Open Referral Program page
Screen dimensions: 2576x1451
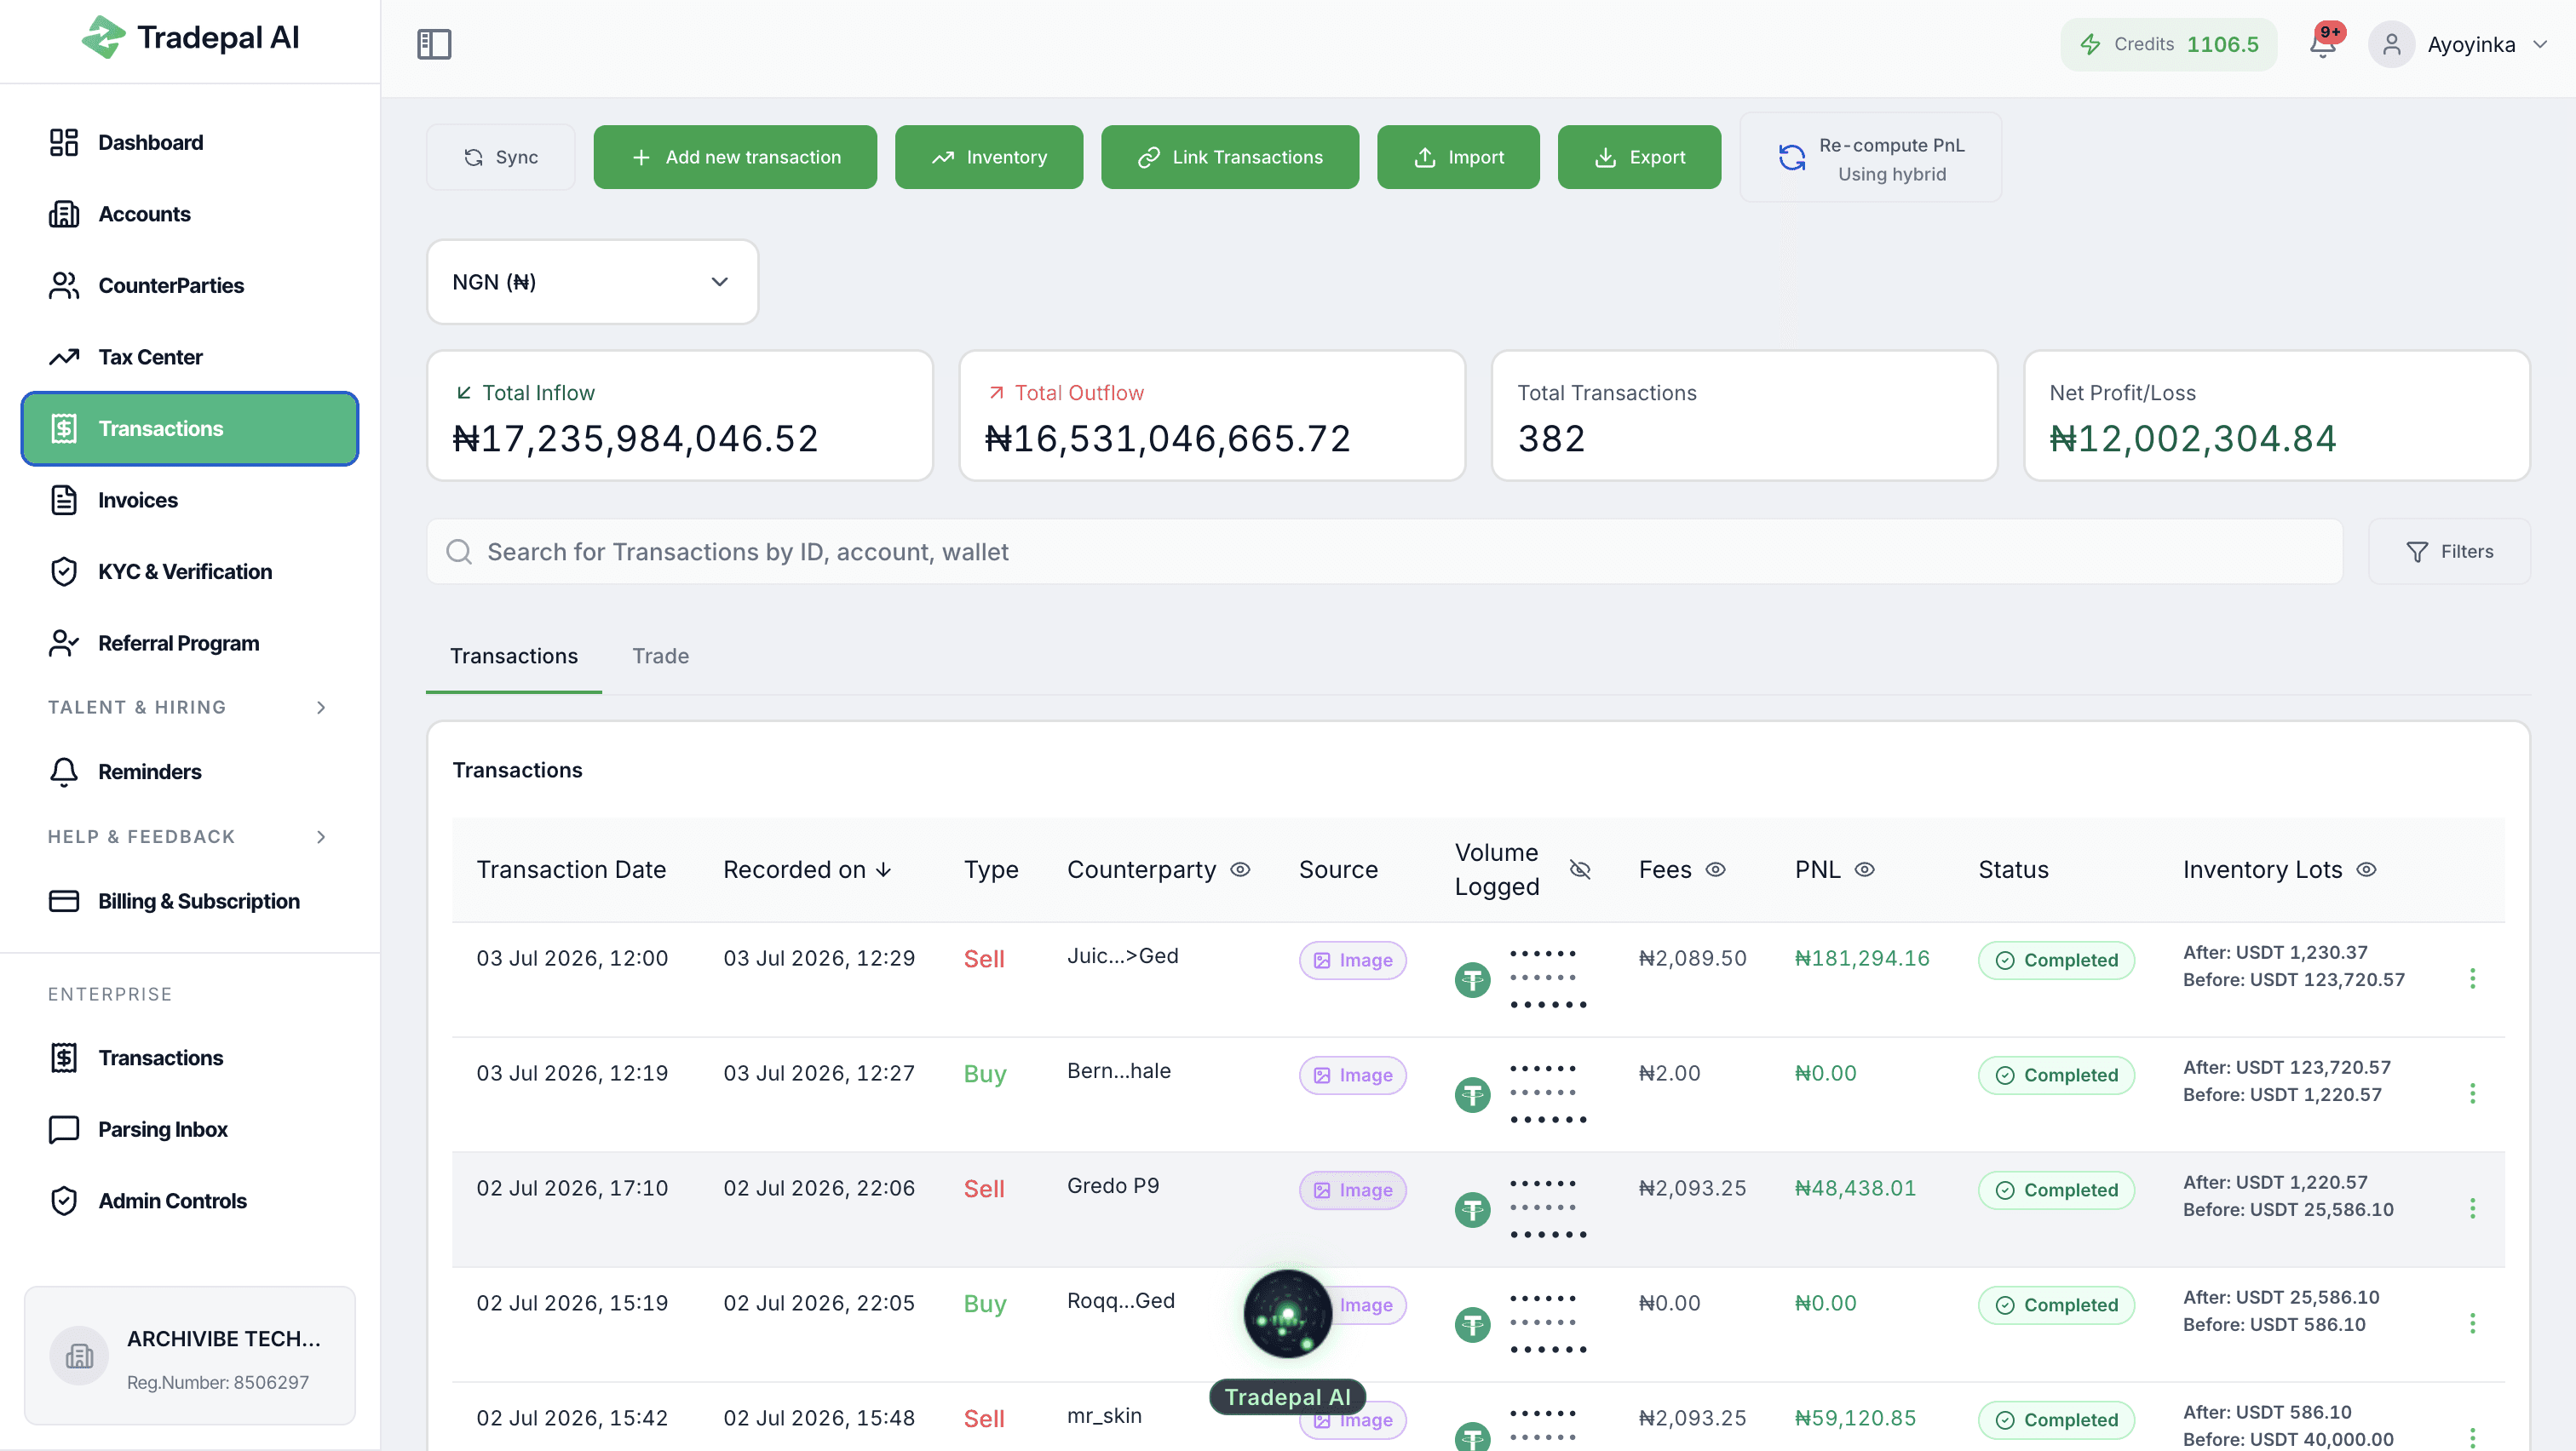click(x=190, y=644)
